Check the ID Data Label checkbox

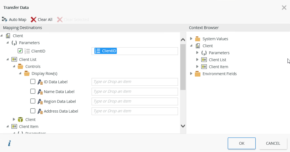coord(33,82)
